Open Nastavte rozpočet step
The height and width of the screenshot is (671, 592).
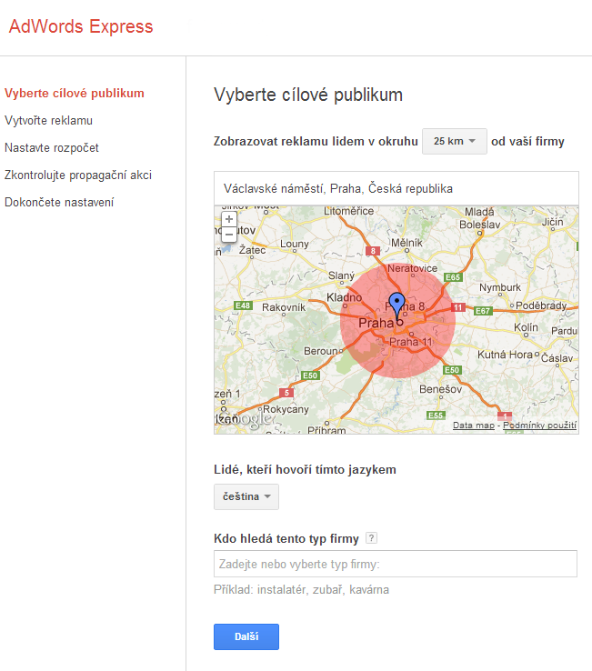tap(52, 147)
